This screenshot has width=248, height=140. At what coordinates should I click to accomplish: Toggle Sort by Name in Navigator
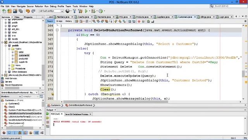[36, 133]
